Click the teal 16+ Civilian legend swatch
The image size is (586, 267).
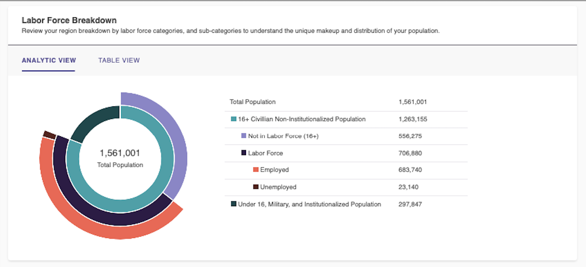coord(233,119)
